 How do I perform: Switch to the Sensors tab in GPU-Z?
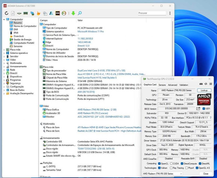(x=162, y=85)
